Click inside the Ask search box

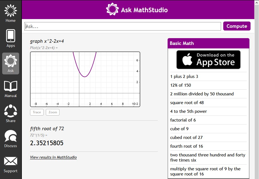tap(122, 26)
